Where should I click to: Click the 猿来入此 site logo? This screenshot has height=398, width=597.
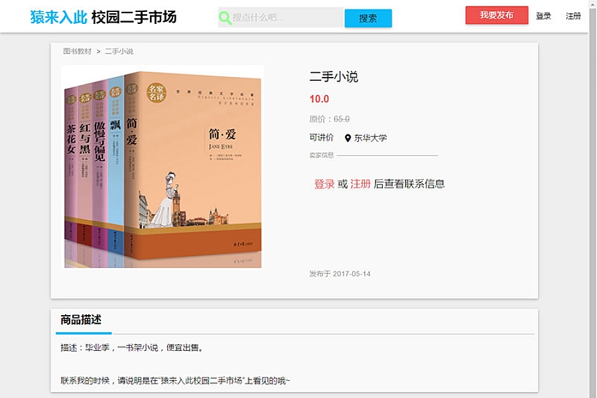click(x=58, y=17)
